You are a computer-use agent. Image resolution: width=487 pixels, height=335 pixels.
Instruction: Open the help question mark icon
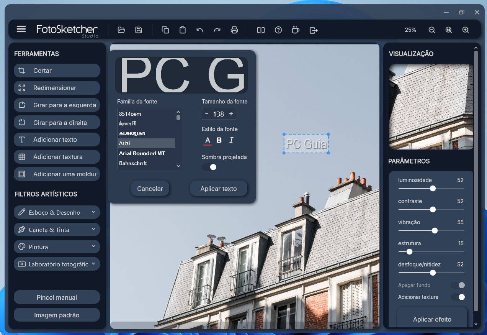278,30
